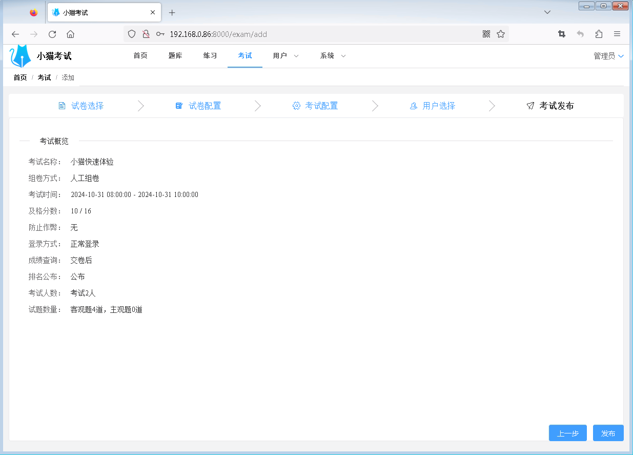Select the 试卷配置 edit step icon
The image size is (633, 455).
click(x=179, y=106)
